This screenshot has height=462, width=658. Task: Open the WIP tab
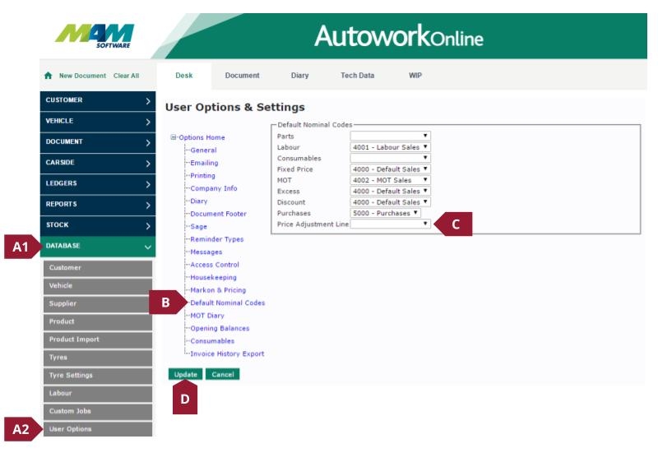click(415, 76)
